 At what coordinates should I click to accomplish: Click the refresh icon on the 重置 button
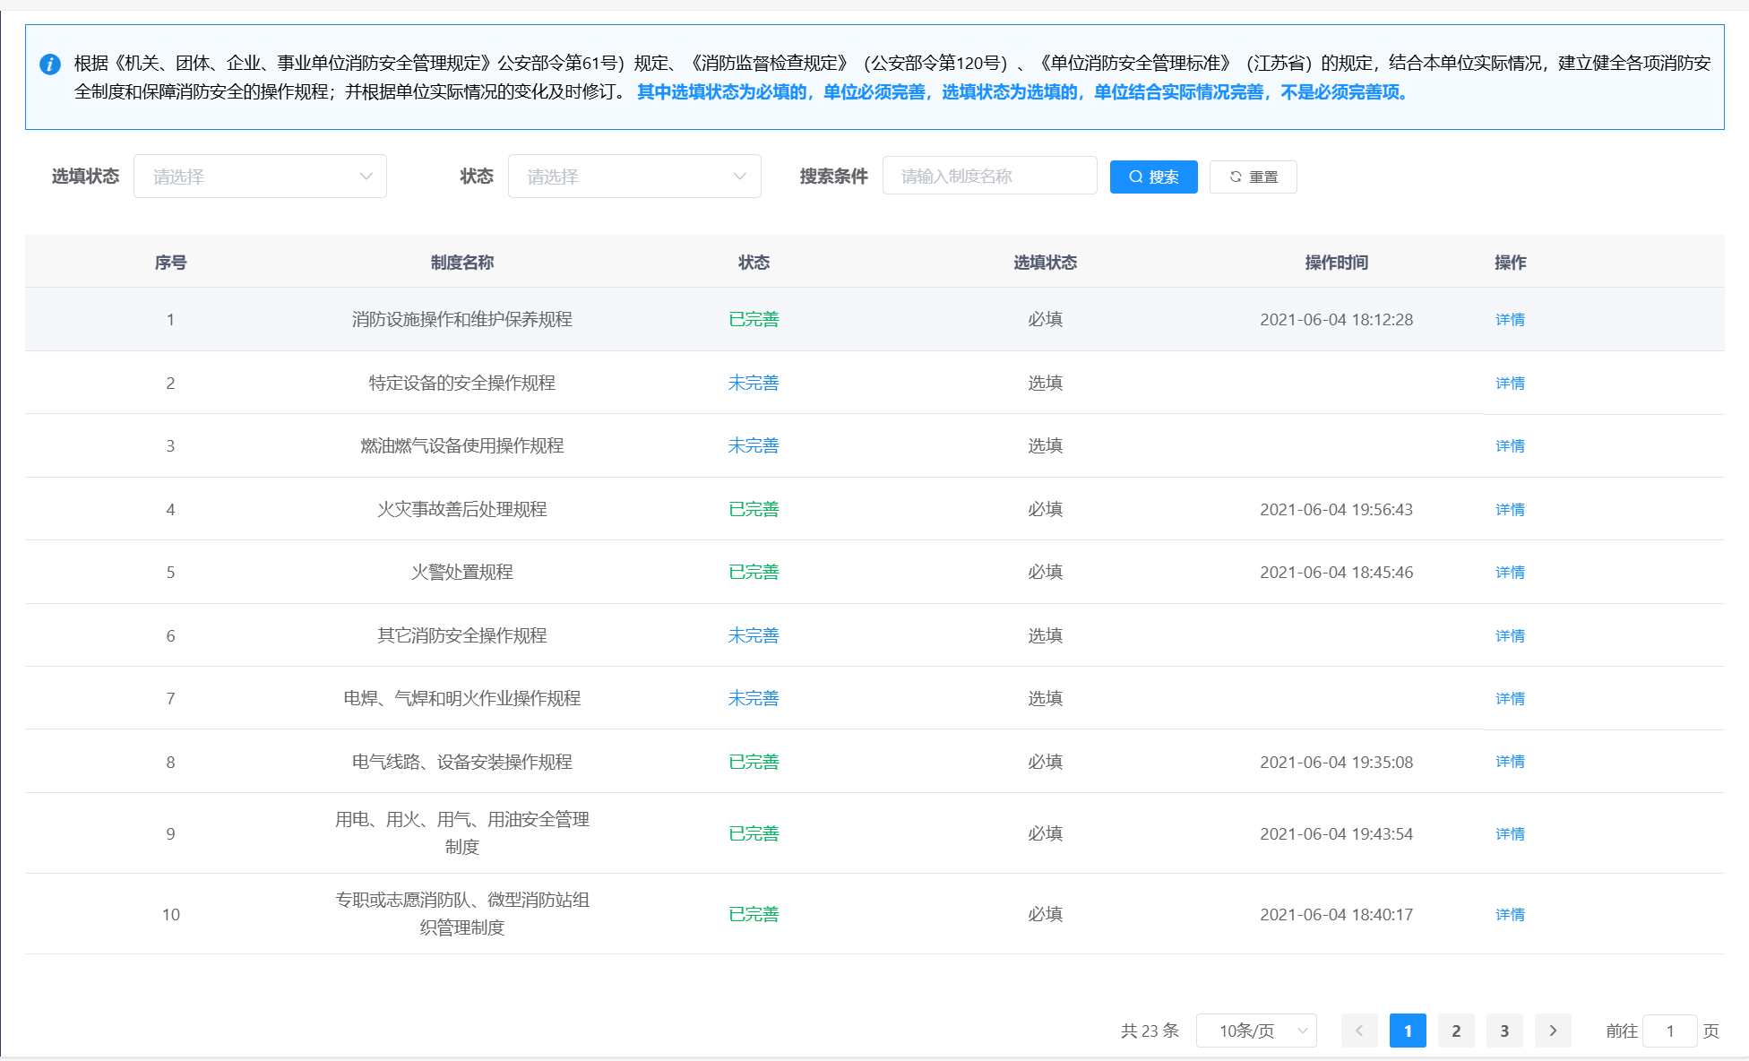point(1234,177)
